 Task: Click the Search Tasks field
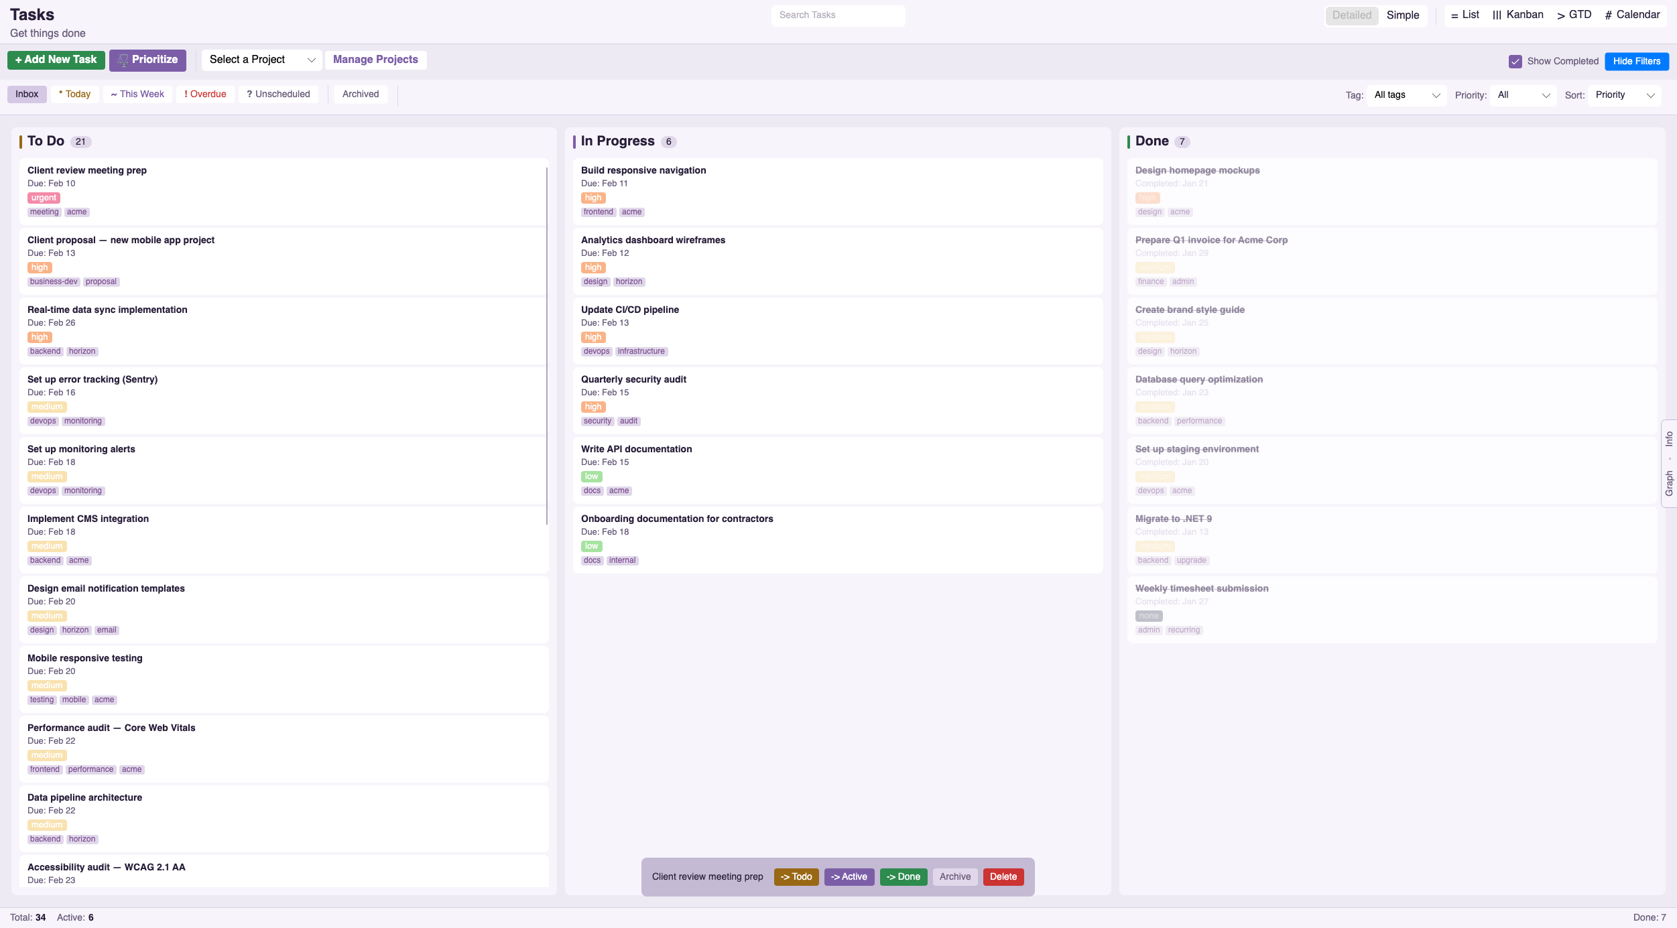coord(837,15)
